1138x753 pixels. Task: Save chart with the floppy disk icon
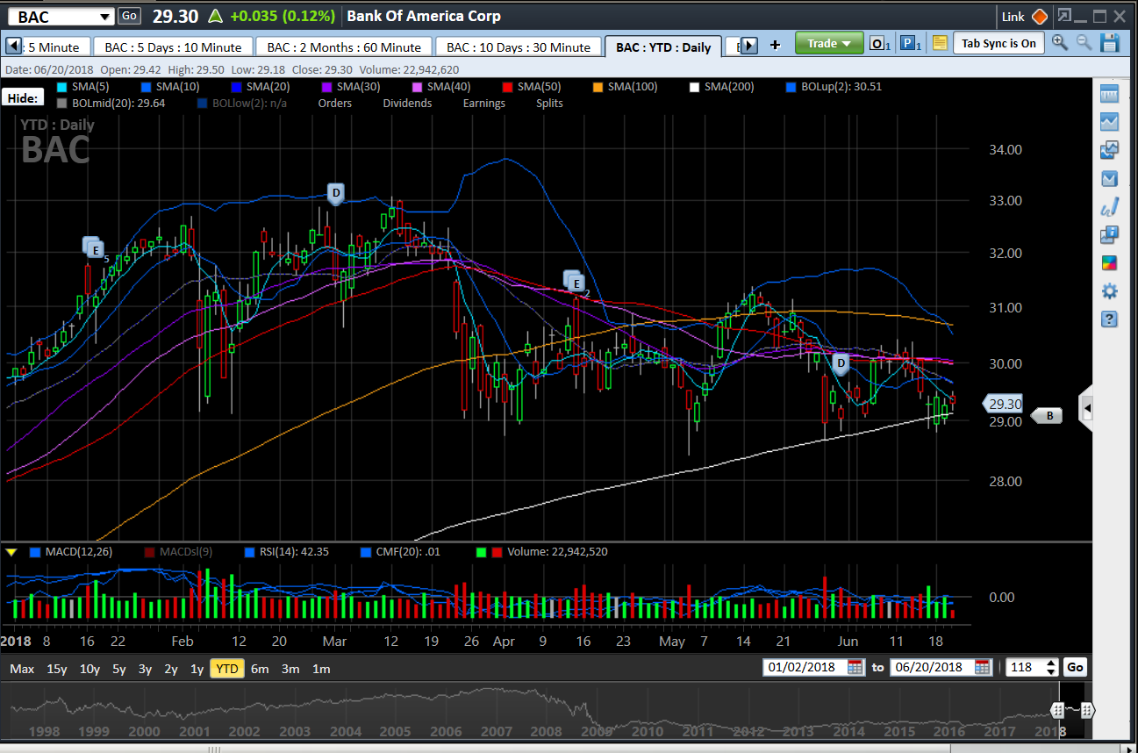pyautogui.click(x=1110, y=43)
